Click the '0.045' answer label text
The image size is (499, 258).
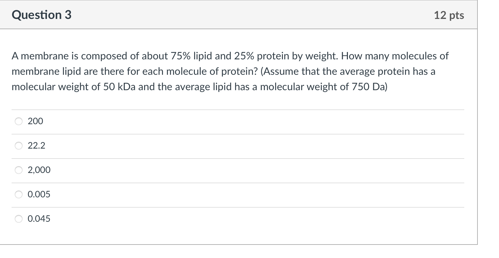click(39, 219)
